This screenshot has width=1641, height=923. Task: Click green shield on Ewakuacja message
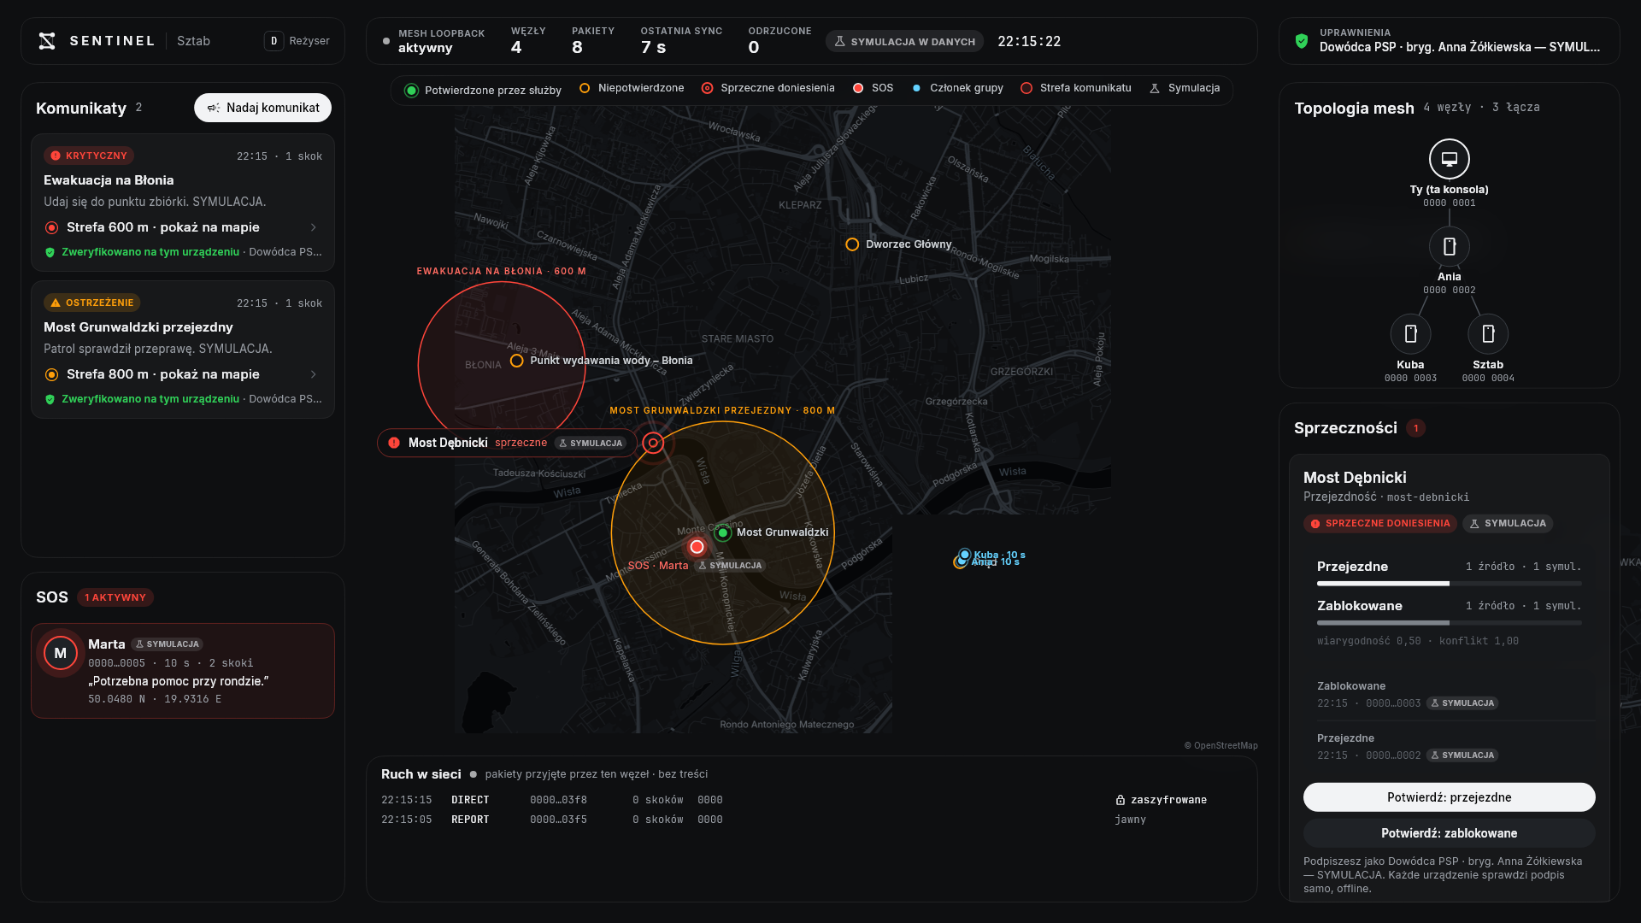point(50,252)
